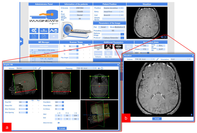Open the gears settings icon in Administrator Panel
This screenshot has width=197, height=133.
point(34,30)
